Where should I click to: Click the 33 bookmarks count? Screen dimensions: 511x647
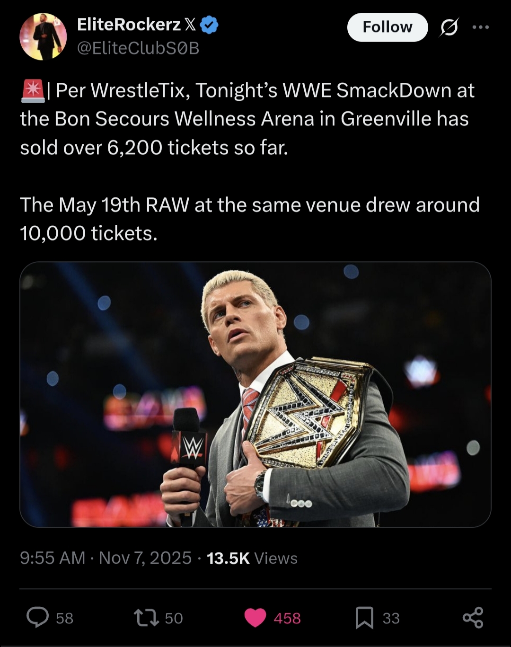click(391, 618)
